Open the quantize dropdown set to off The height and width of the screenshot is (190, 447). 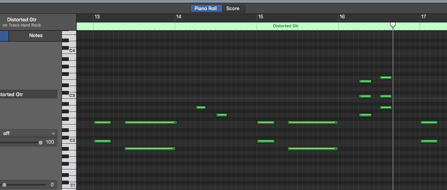28,134
